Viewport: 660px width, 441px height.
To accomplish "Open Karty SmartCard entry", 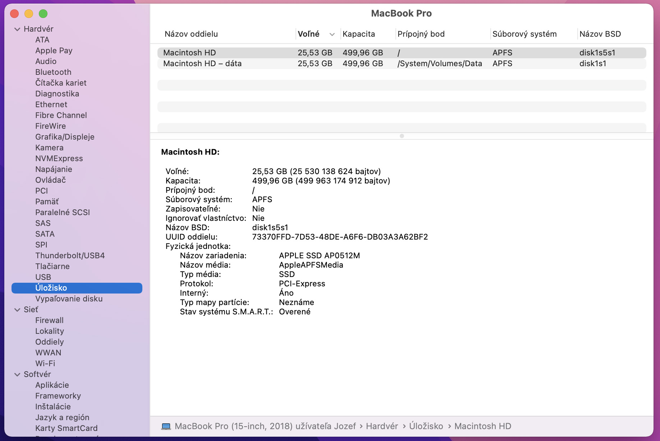I will coord(67,428).
